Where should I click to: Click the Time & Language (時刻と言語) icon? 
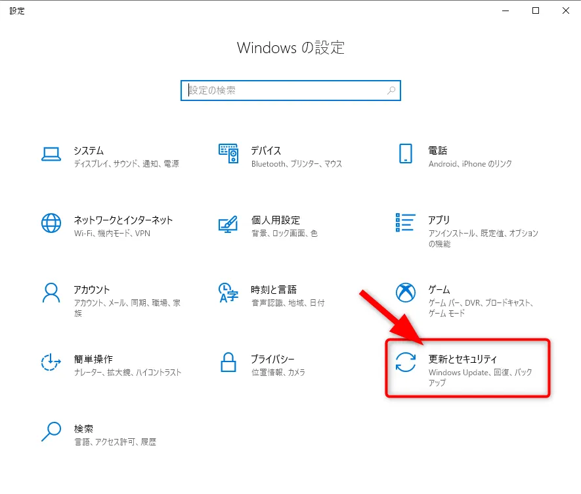(x=228, y=293)
